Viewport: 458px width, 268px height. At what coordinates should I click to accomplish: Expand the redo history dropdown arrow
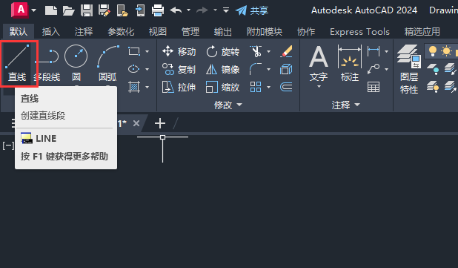pos(215,10)
